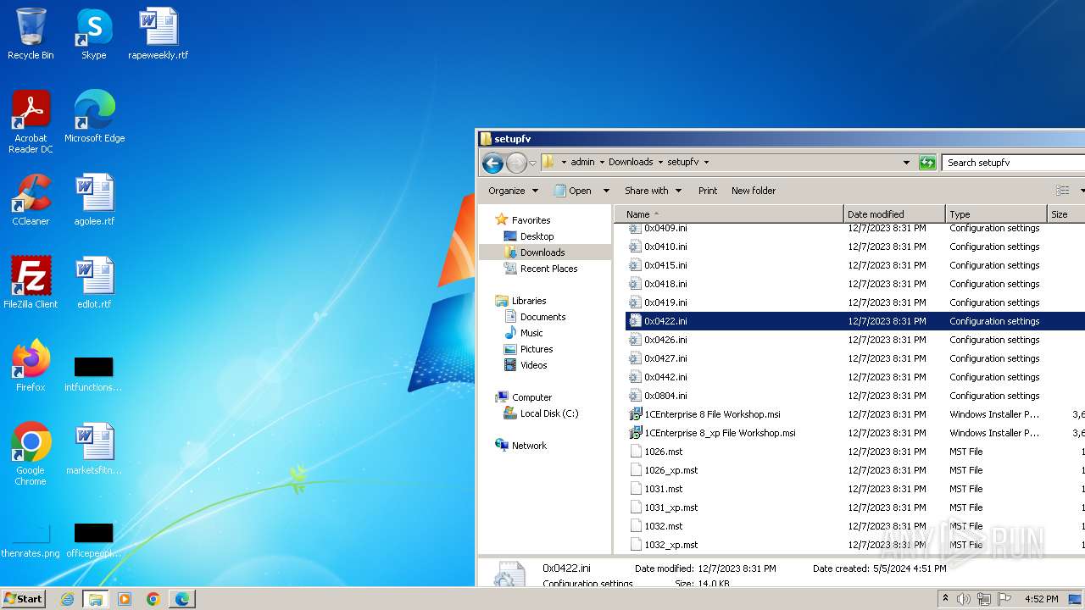Select the officepeopl desktop file
Viewport: 1085px width, 610px height.
coord(93,540)
